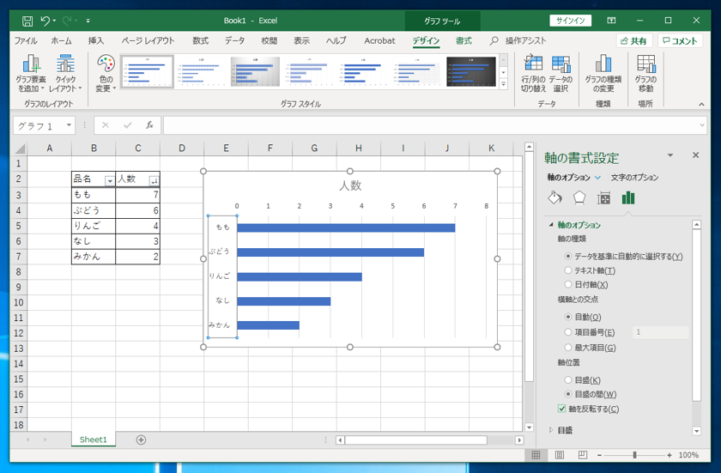
Task: Click the 共有 button
Action: [633, 41]
